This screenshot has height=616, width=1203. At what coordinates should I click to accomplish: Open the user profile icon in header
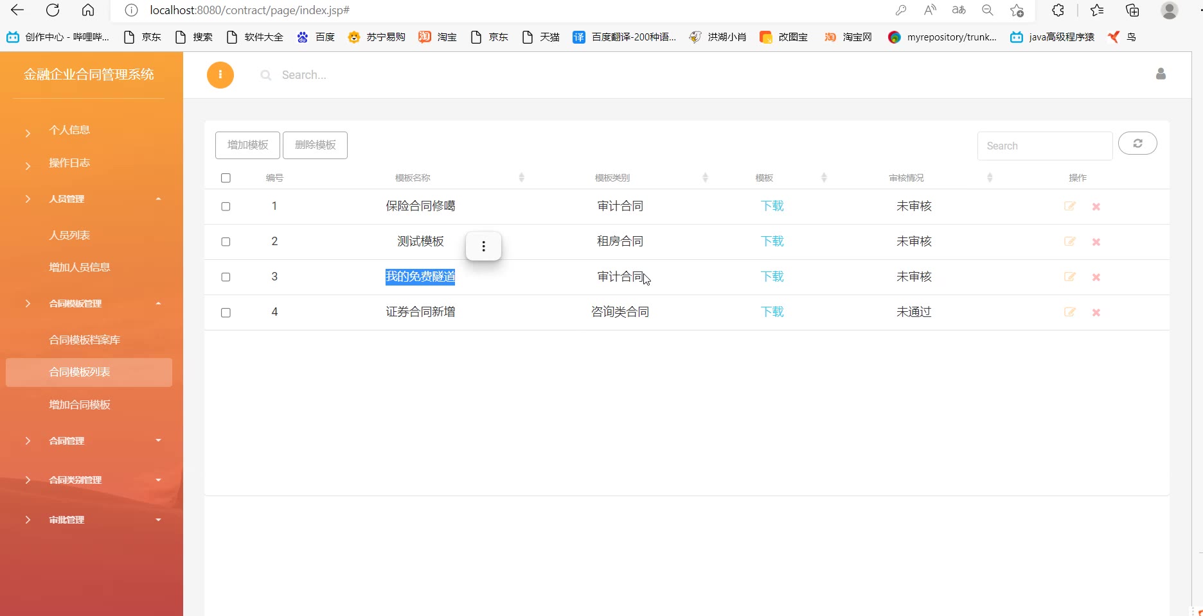pyautogui.click(x=1161, y=74)
